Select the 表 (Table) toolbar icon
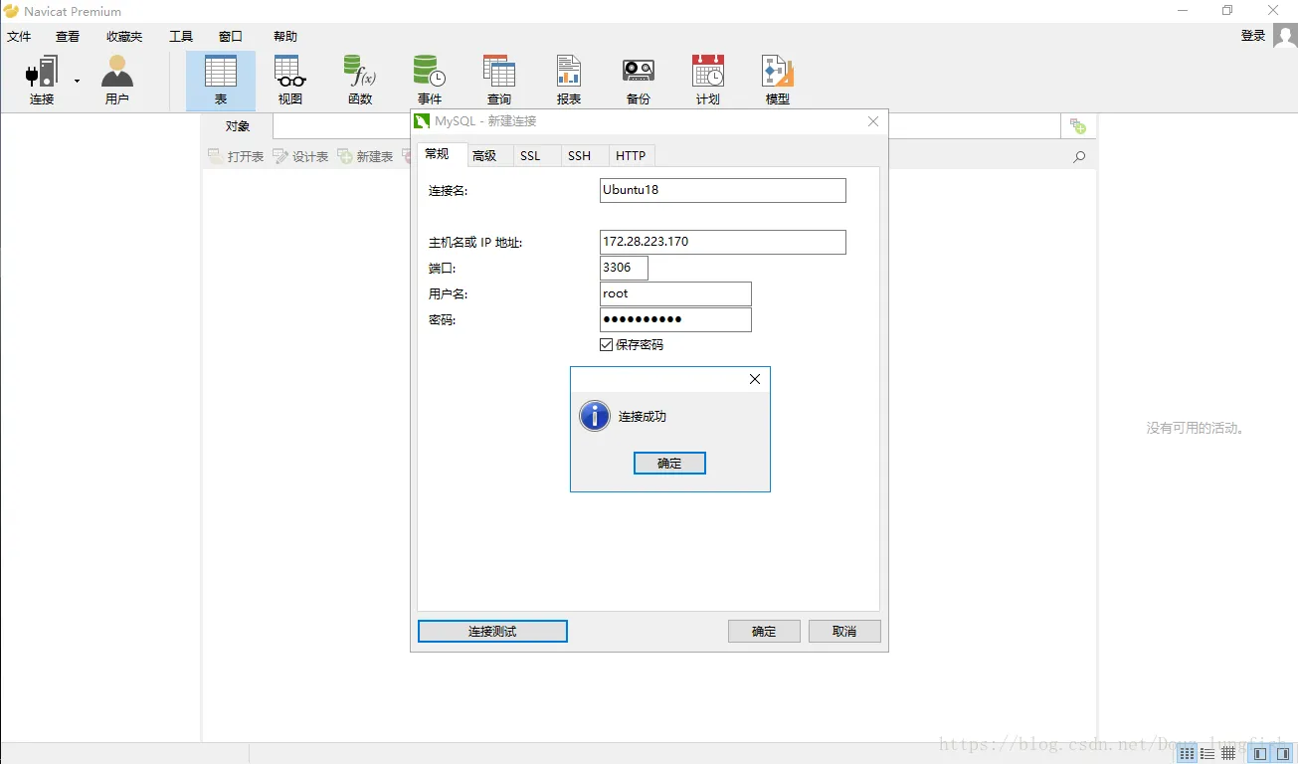 click(221, 81)
